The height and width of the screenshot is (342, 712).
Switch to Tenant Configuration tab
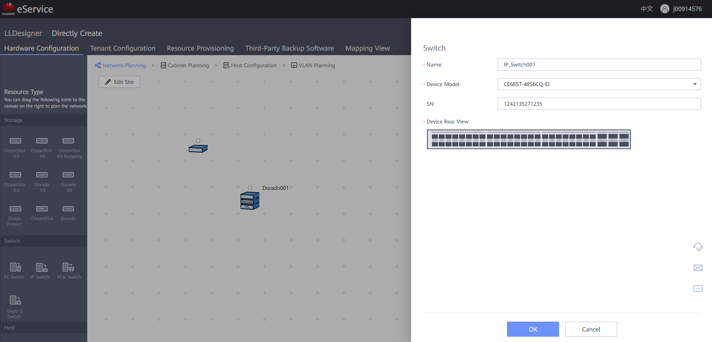[123, 48]
